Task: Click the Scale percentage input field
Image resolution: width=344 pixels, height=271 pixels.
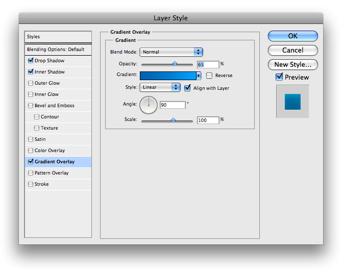Action: pyautogui.click(x=208, y=120)
